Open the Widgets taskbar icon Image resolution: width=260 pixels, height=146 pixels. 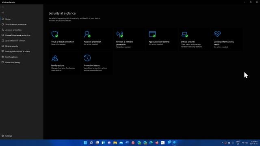coord(103,143)
